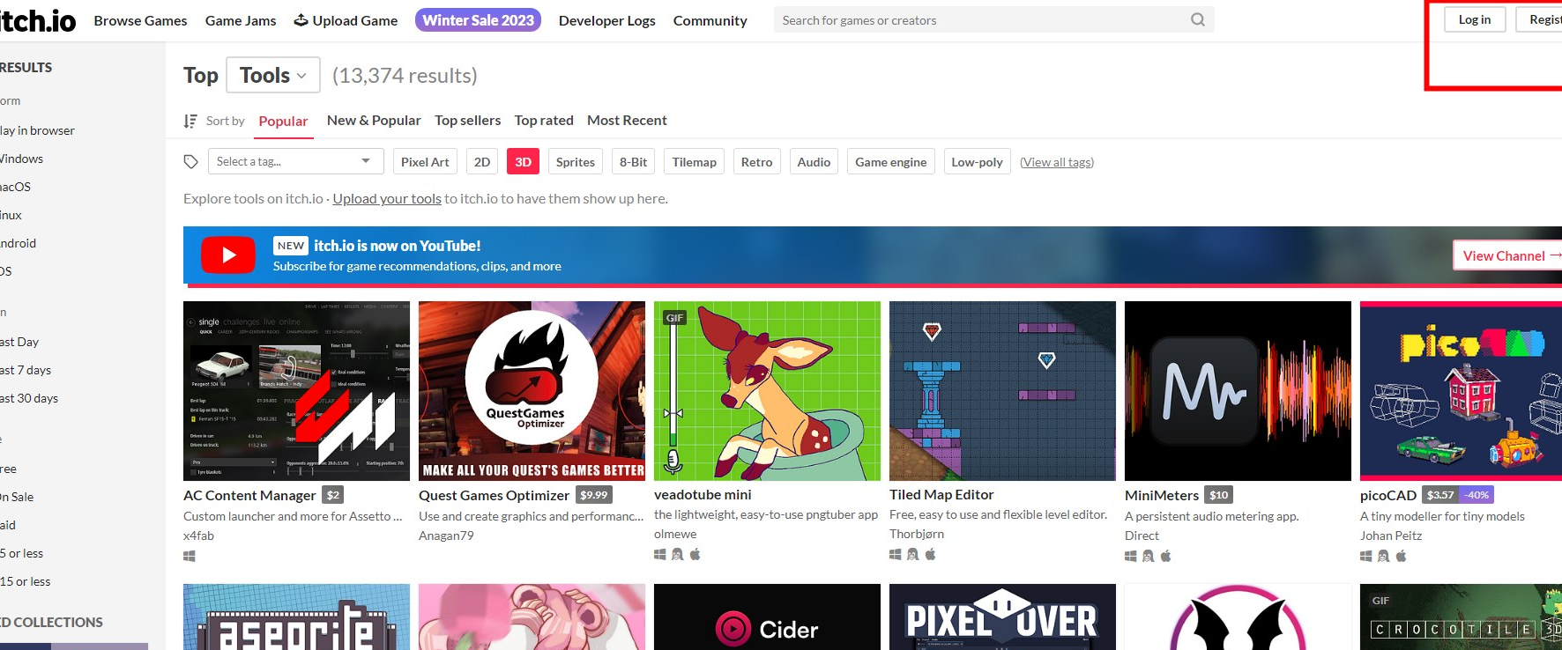The image size is (1562, 650).
Task: Select New & Popular sort tab
Action: 374,120
